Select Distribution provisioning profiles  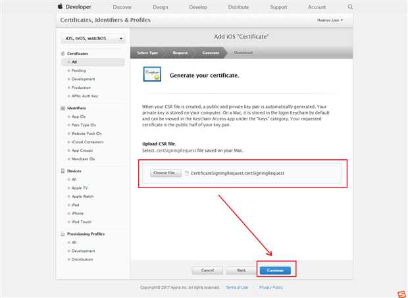(82, 259)
